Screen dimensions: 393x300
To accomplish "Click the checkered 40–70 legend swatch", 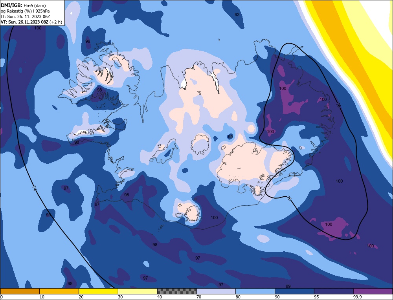I will click(x=177, y=291).
